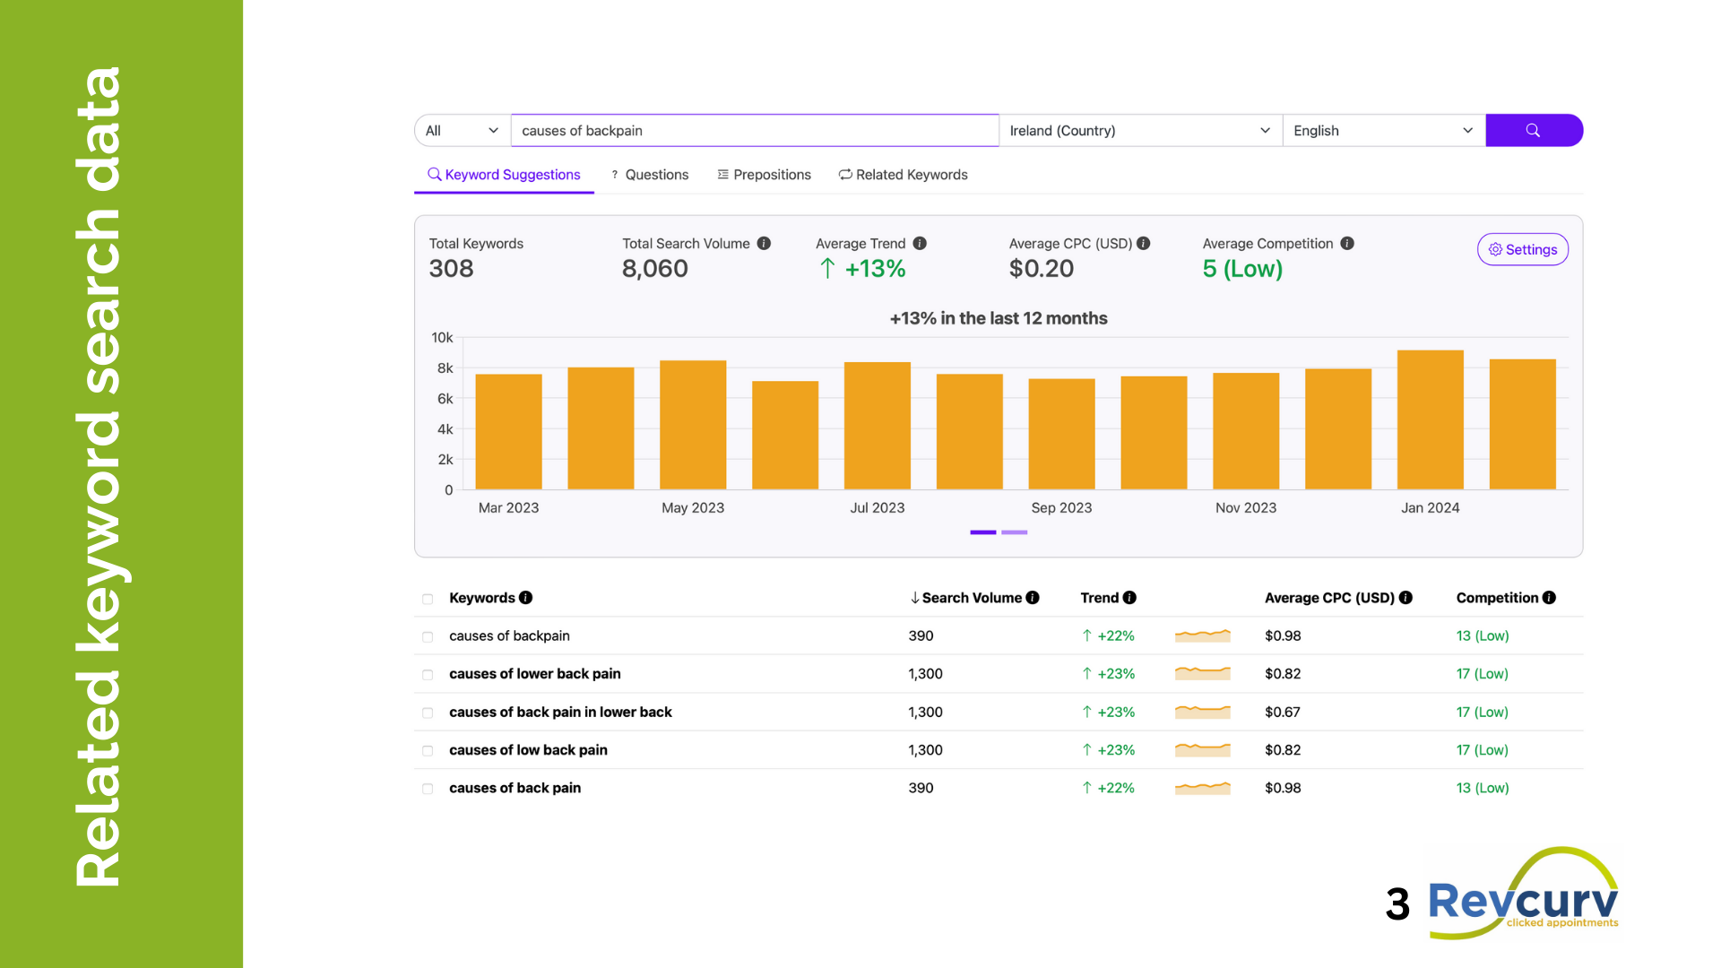Click info icon beside Total Search Volume

764,243
